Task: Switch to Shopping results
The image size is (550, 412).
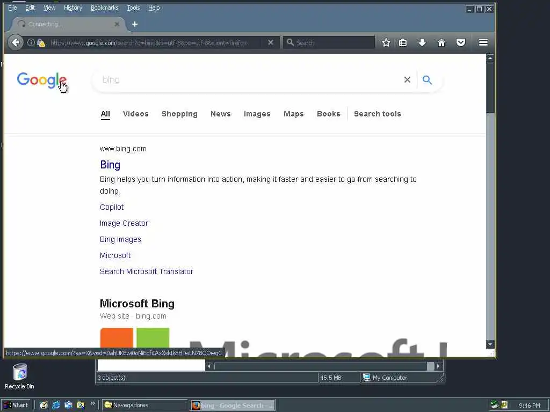Action: [x=179, y=114]
